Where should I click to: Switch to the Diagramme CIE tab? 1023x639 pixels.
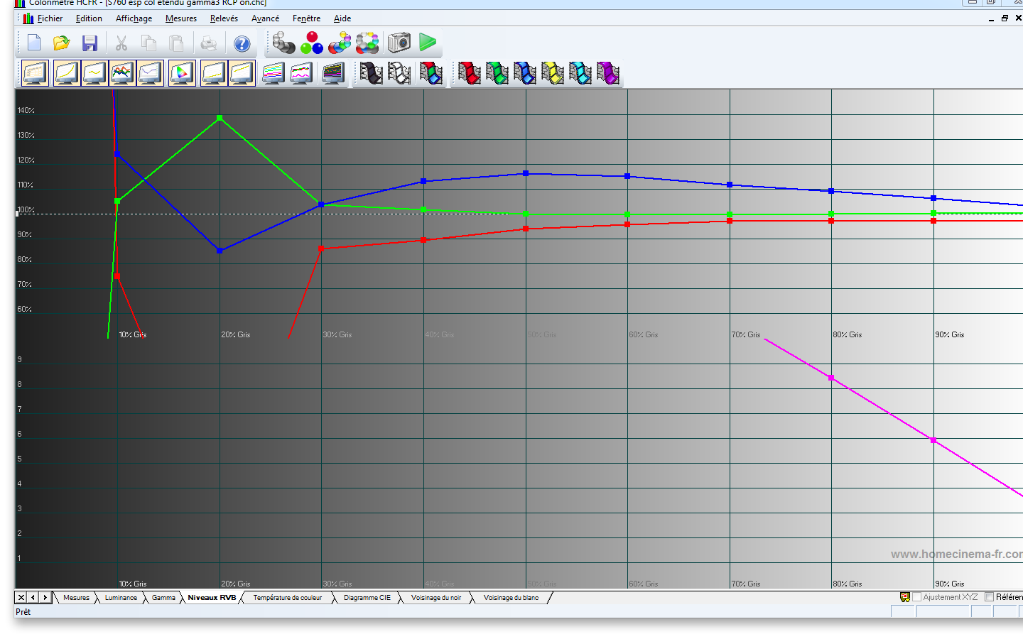coord(367,598)
